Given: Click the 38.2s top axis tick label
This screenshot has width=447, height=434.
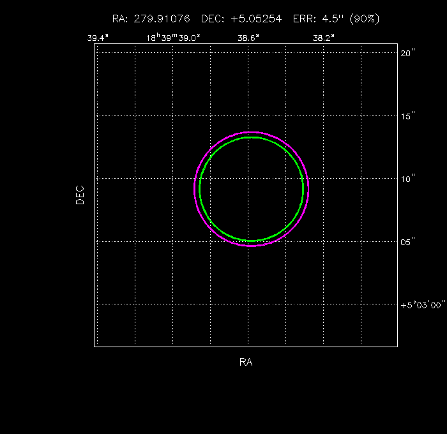Looking at the screenshot, I should (x=323, y=38).
